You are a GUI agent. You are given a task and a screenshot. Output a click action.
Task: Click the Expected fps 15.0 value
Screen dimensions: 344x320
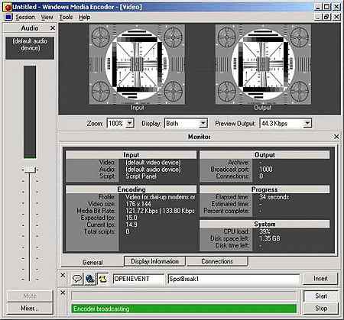pos(131,218)
